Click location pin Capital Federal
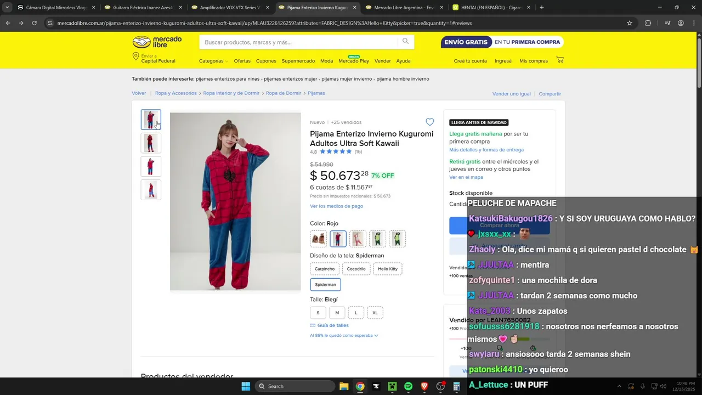The height and width of the screenshot is (395, 702). (154, 58)
